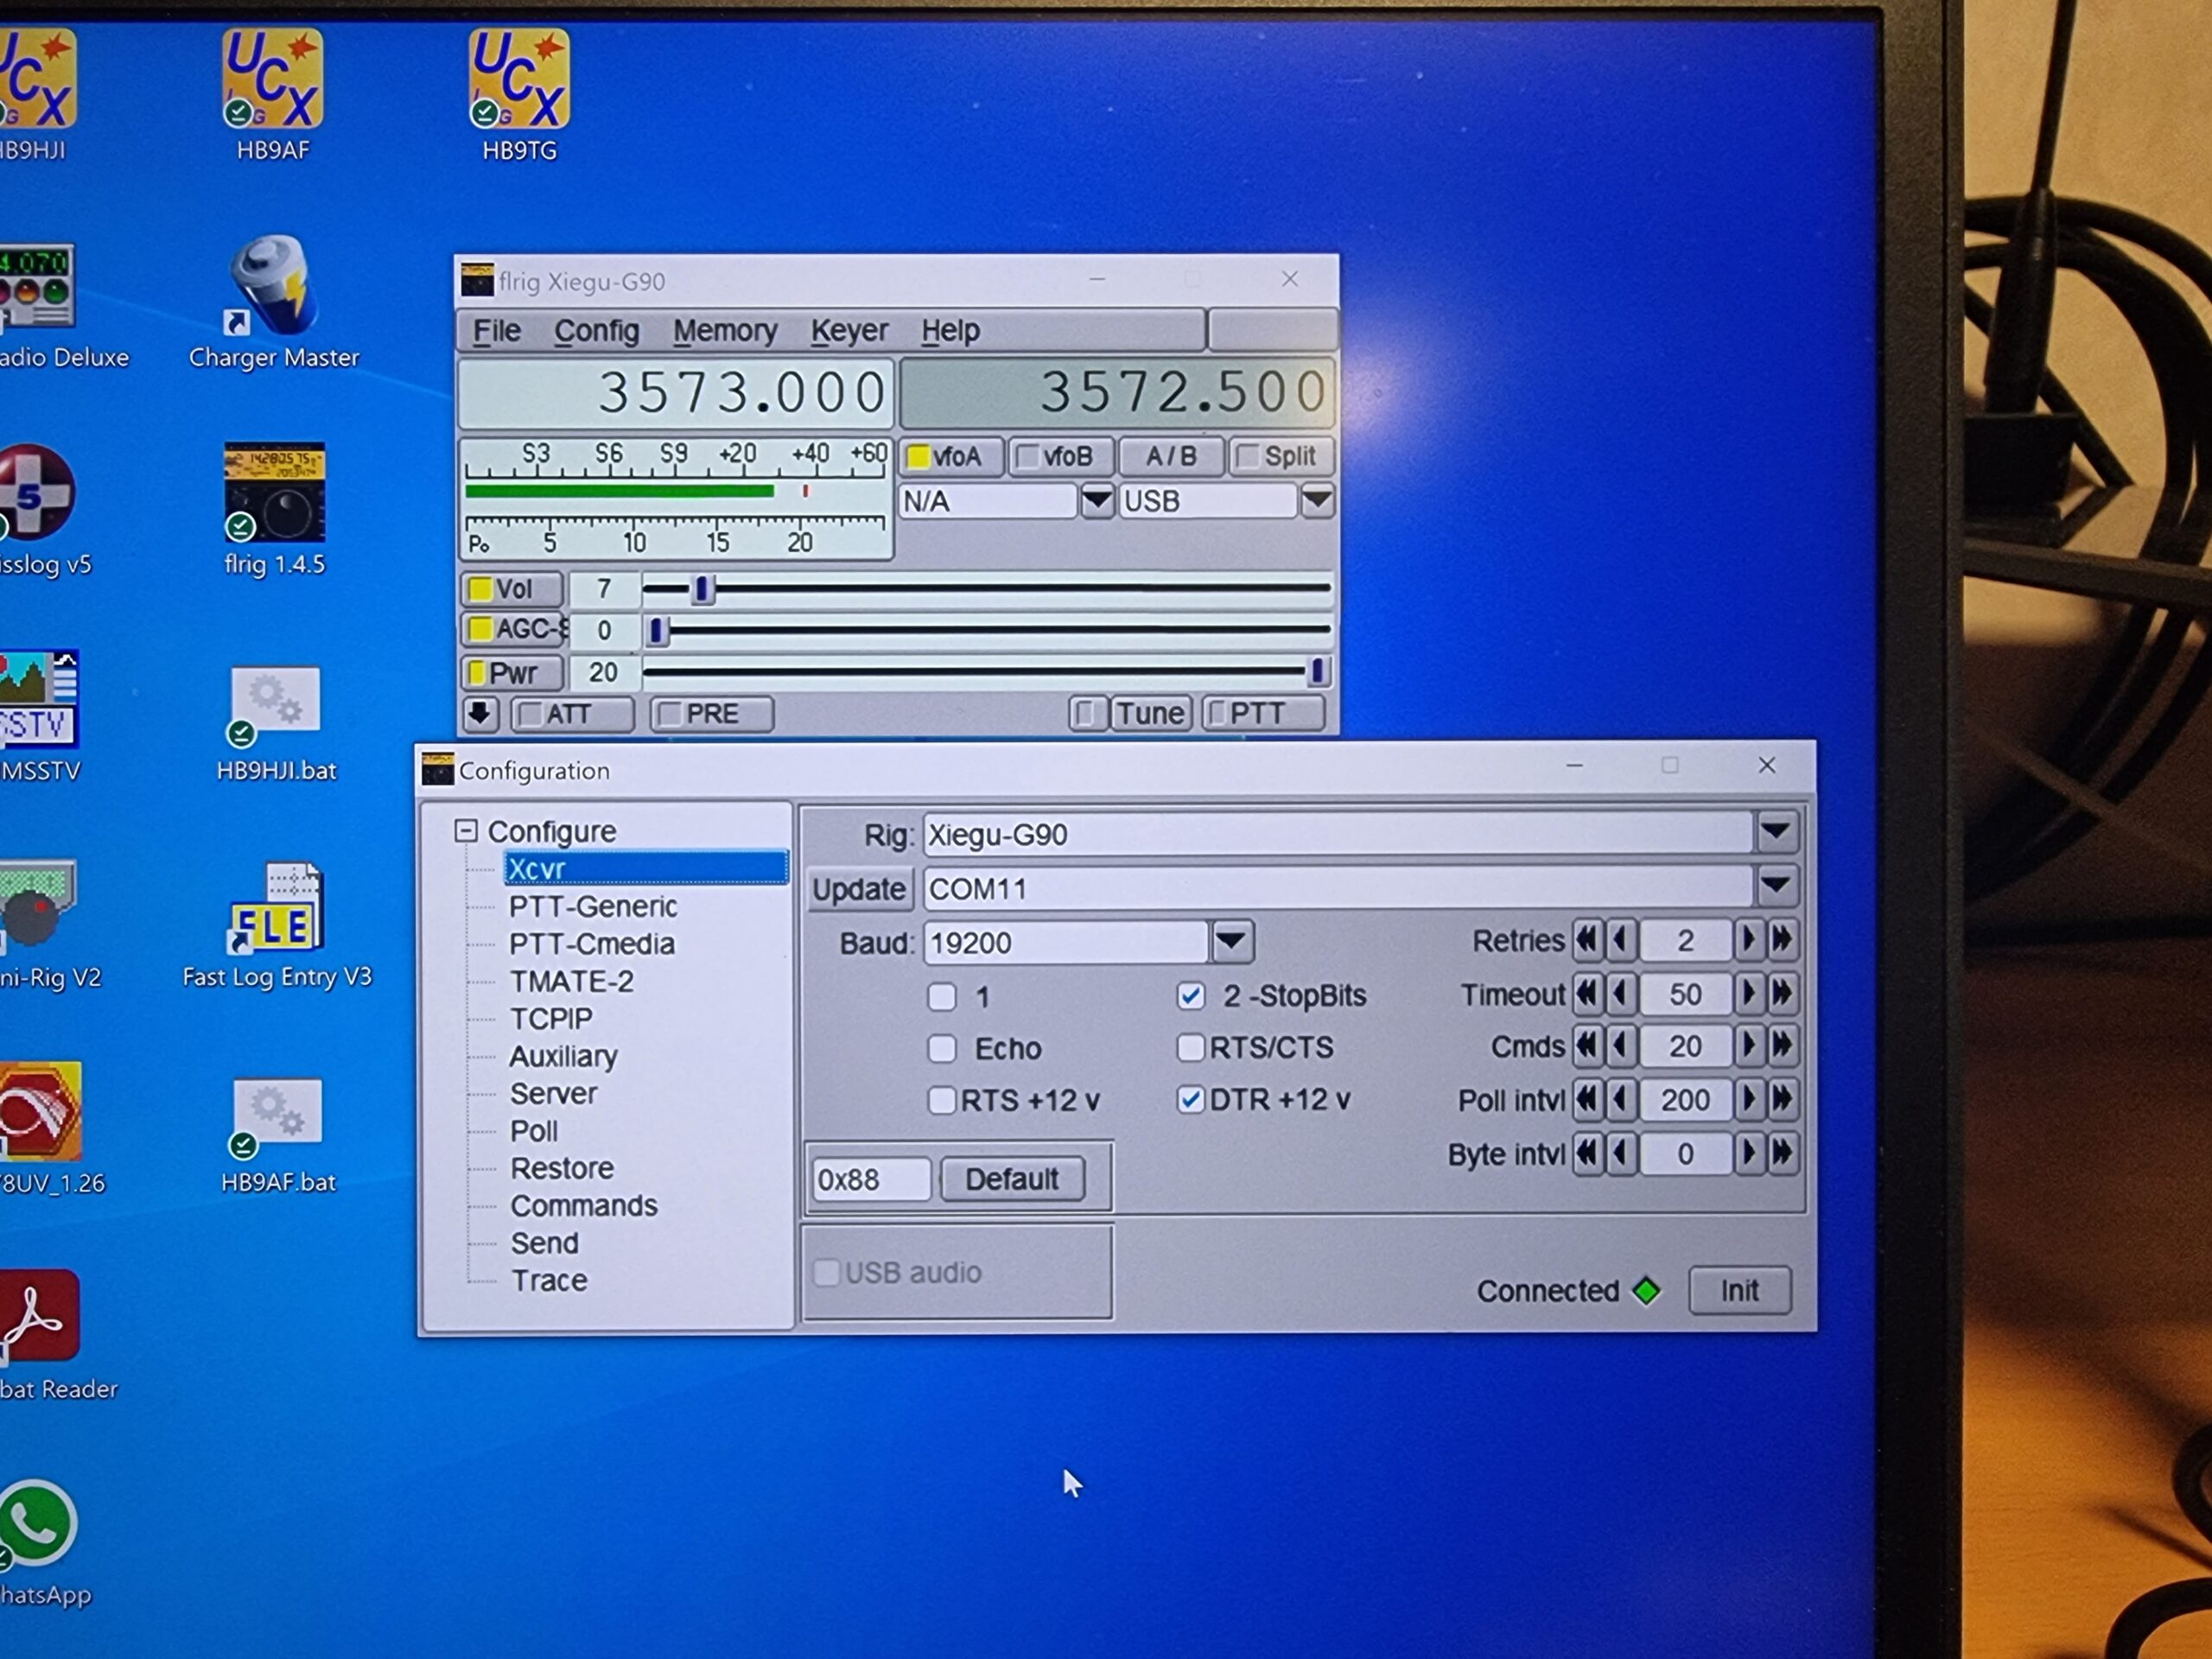
Task: Decrease Timeout by single-arrow button
Action: pos(1620,994)
